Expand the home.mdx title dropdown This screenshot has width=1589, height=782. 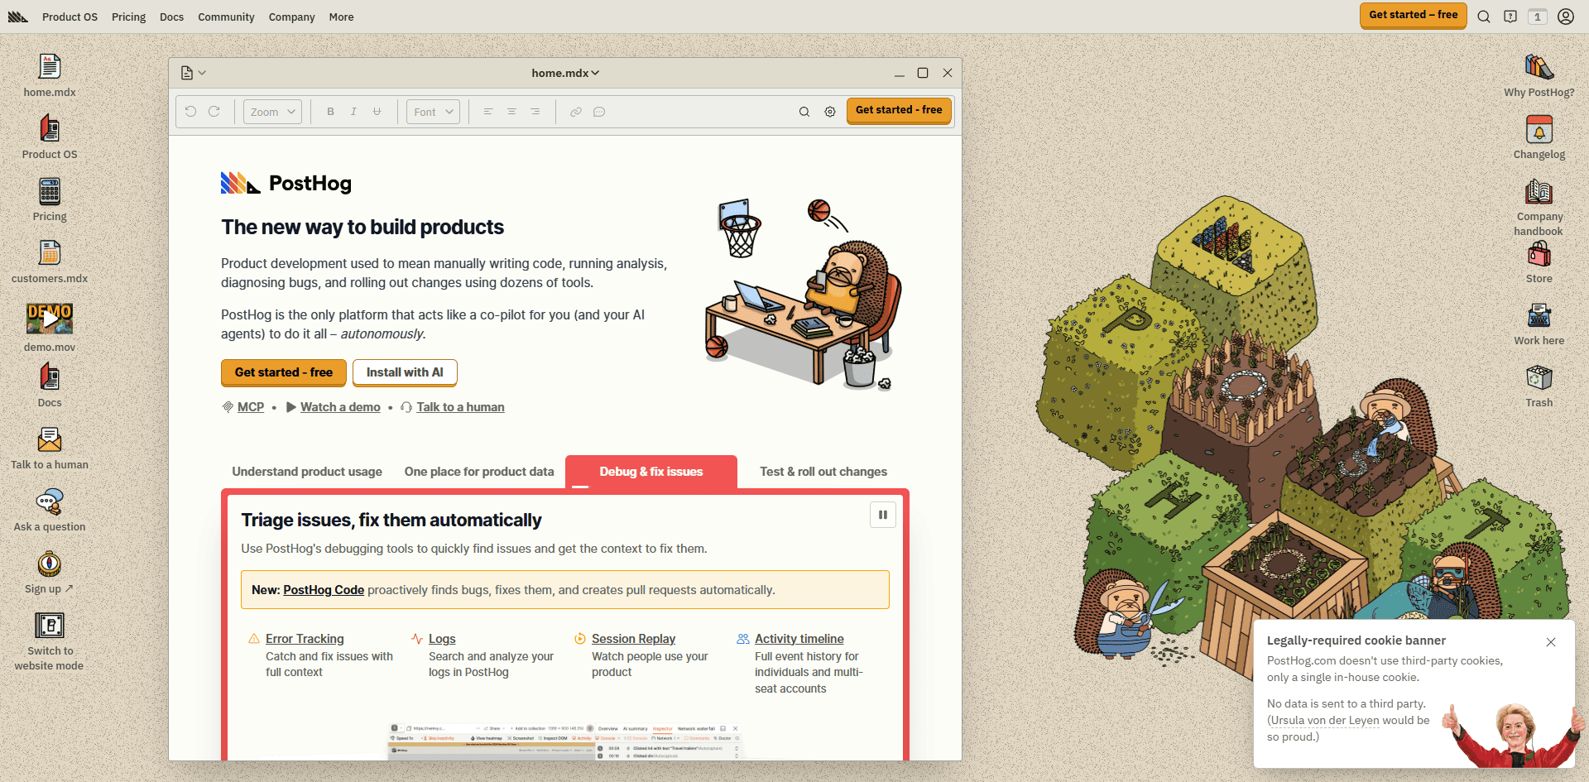[565, 73]
